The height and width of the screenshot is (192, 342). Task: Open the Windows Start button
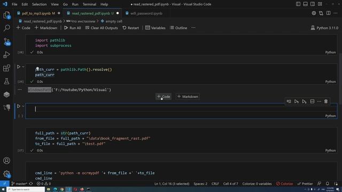click(3, 189)
